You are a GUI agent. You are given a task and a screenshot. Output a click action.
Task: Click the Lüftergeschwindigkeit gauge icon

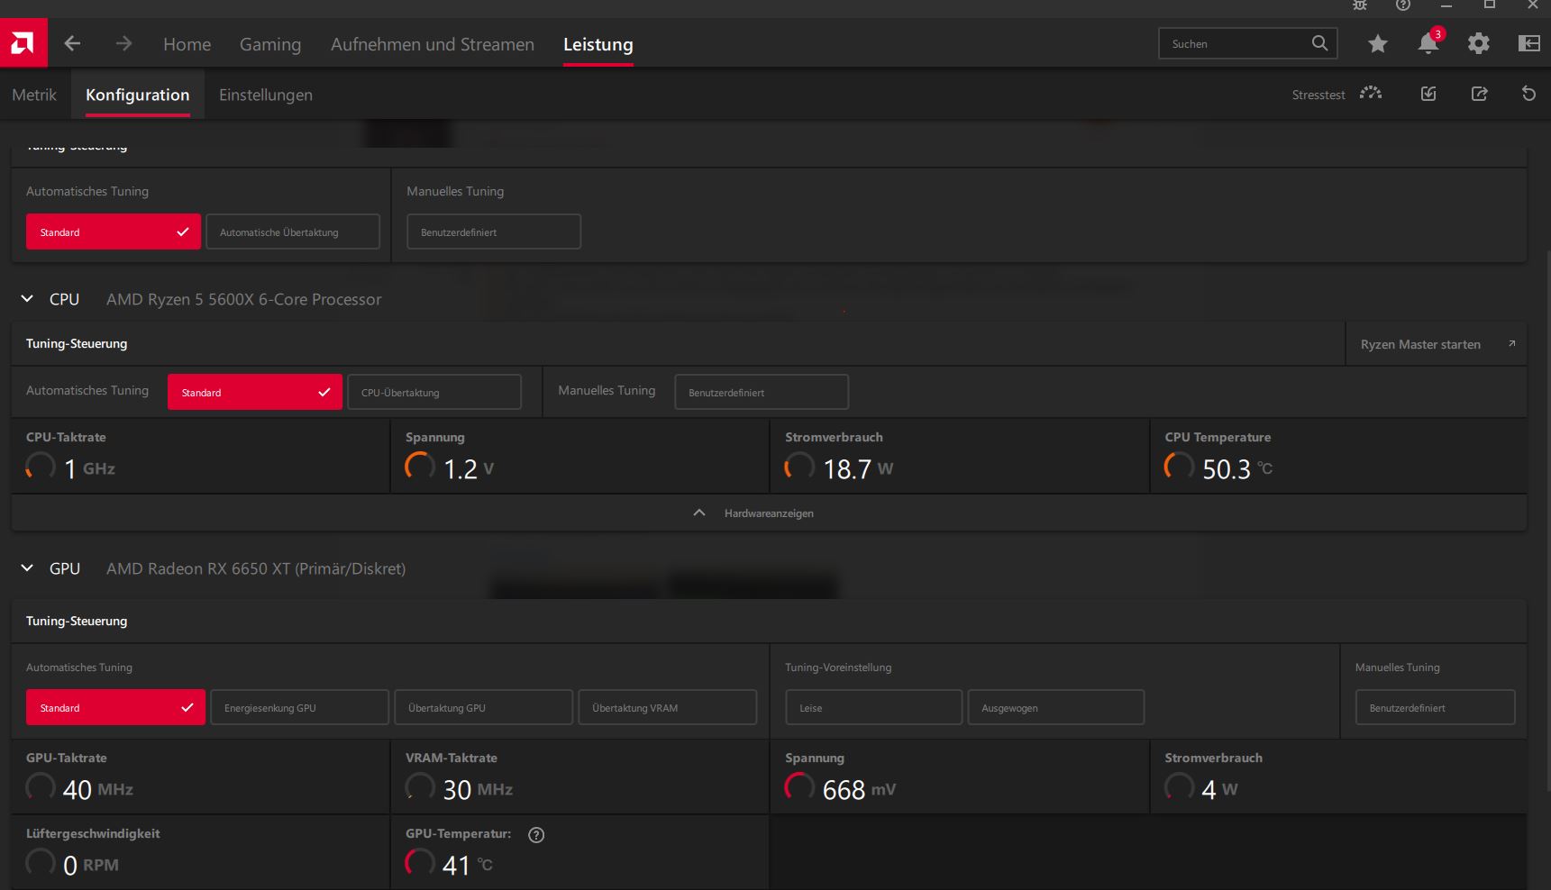click(x=41, y=863)
